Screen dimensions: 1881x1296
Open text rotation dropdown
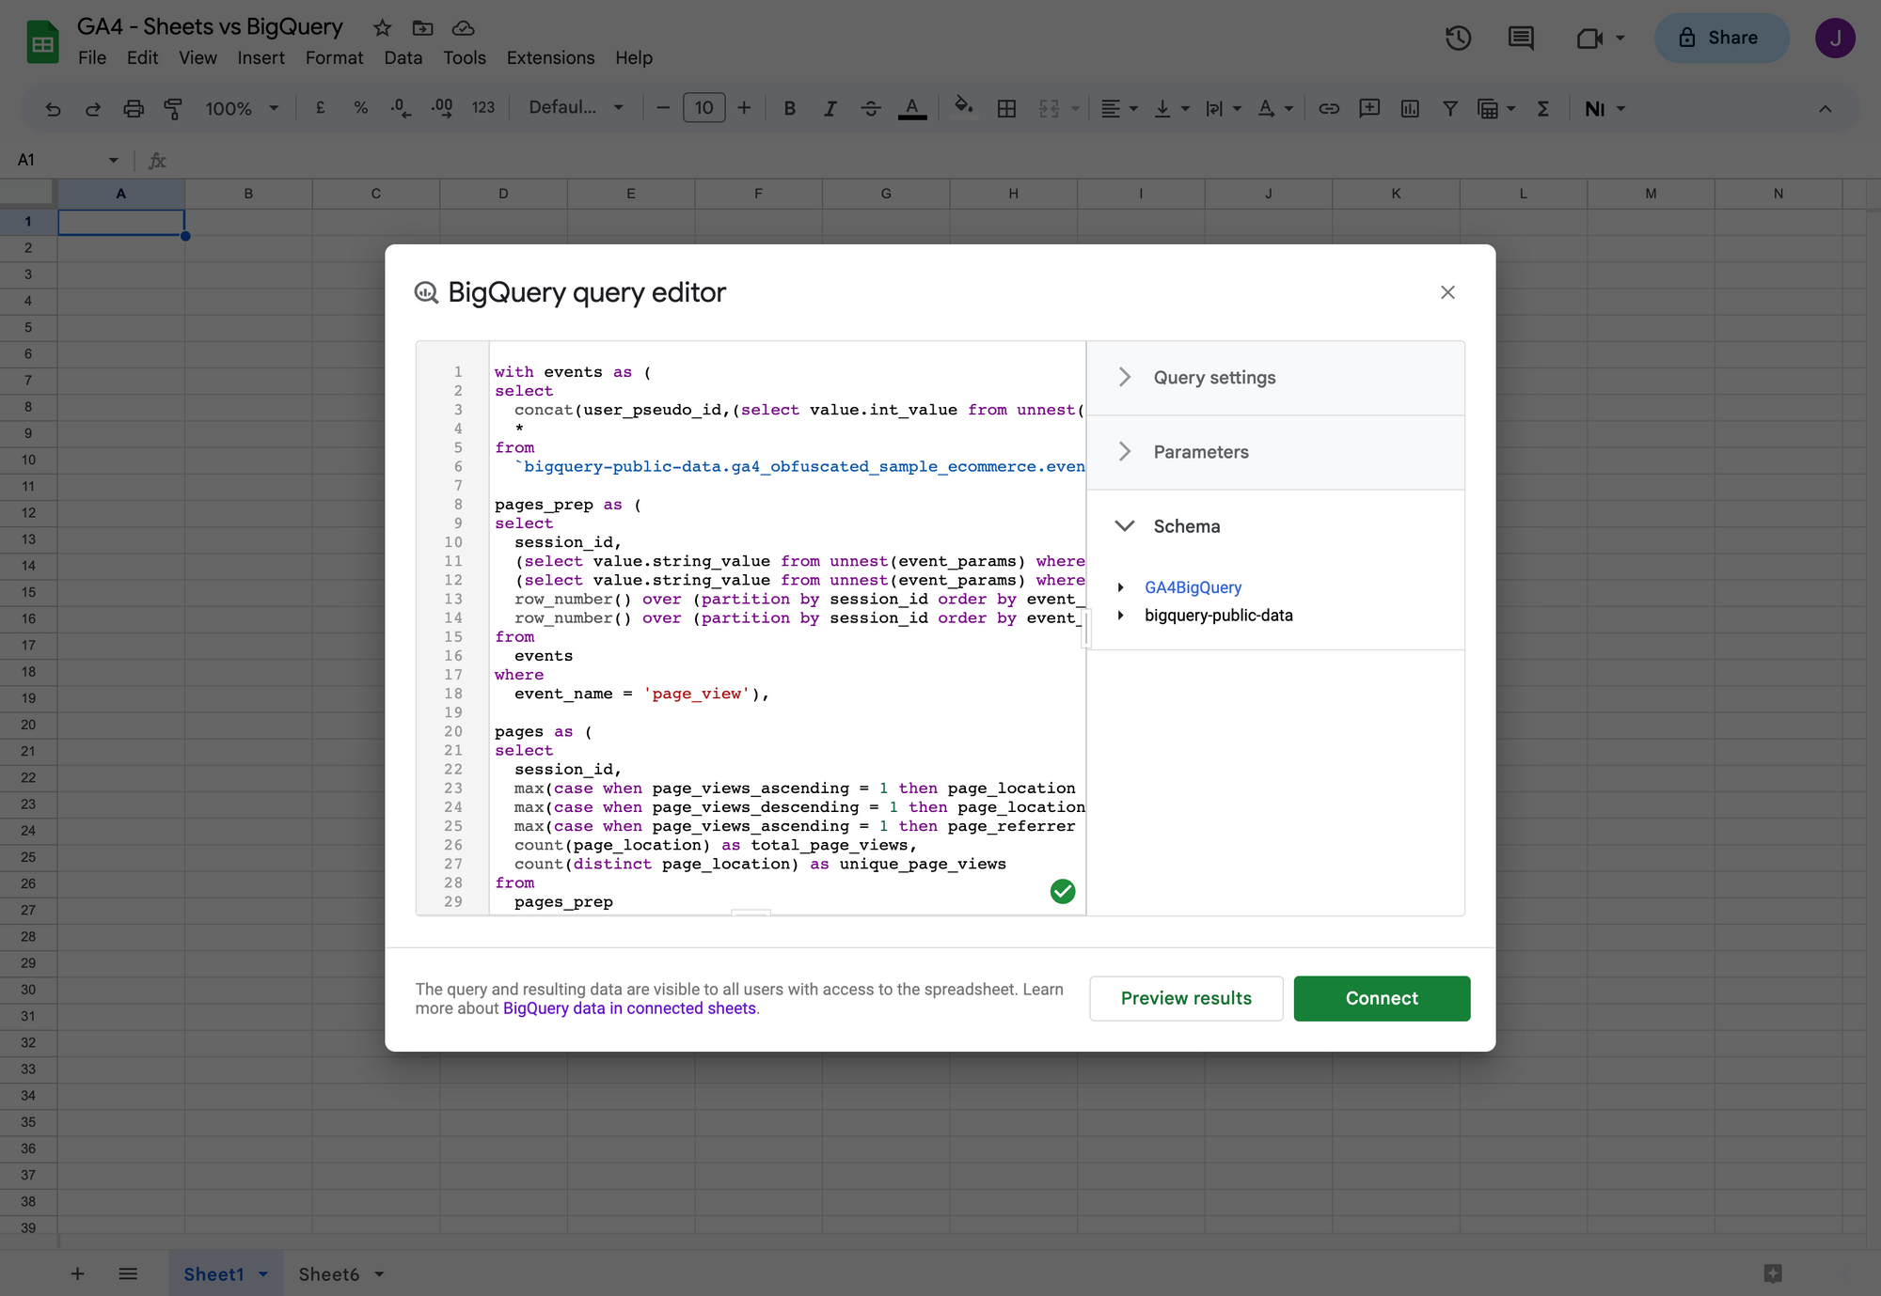point(1276,109)
